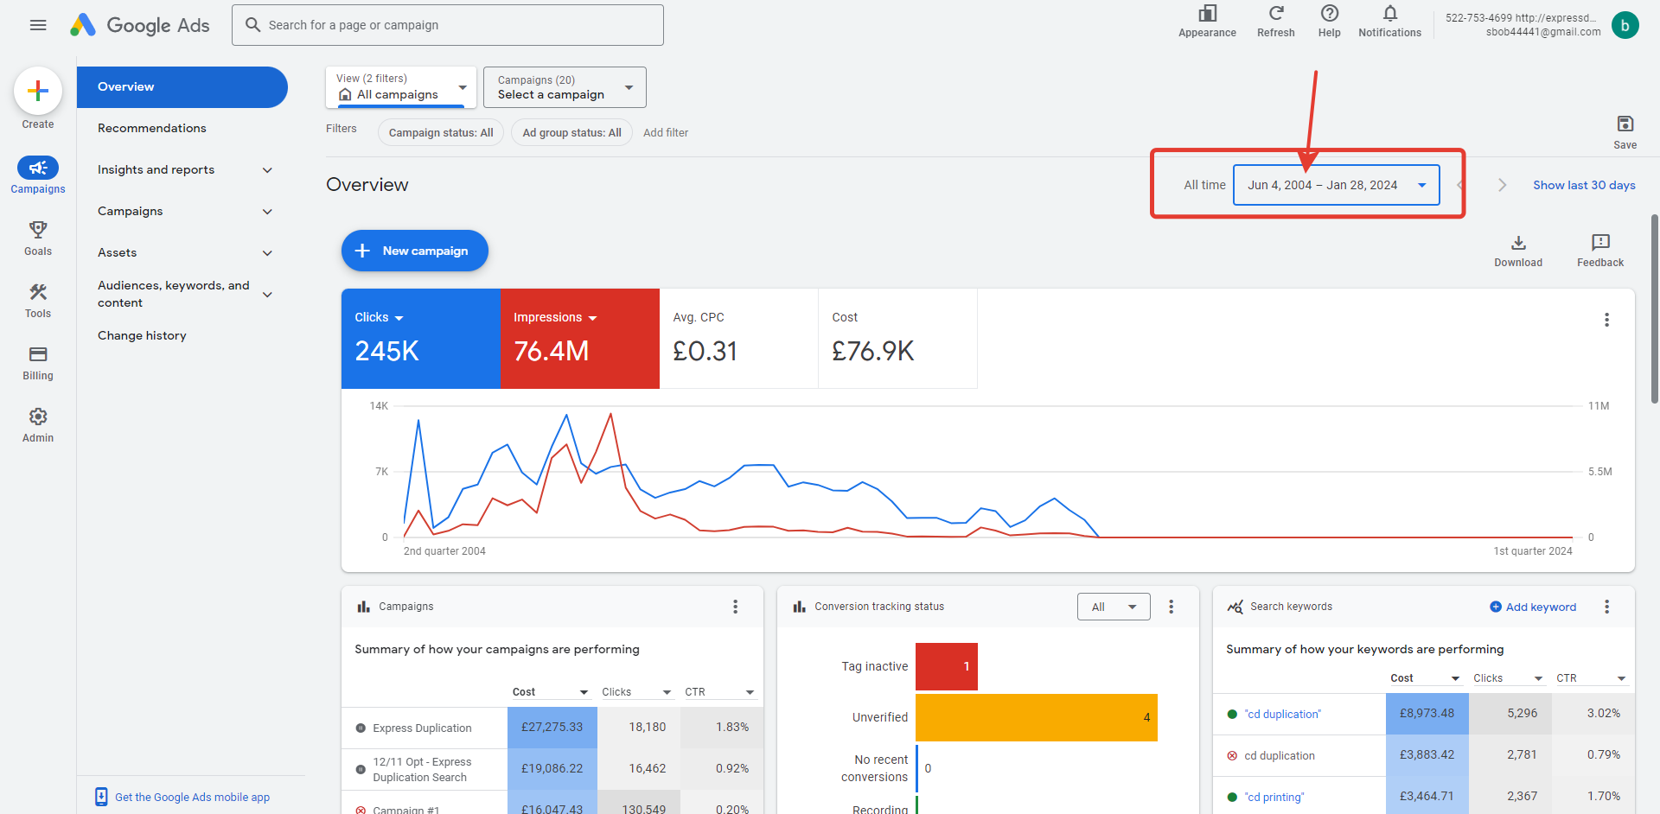
Task: Open Get the Google Ads mobile app
Action: coord(192,797)
